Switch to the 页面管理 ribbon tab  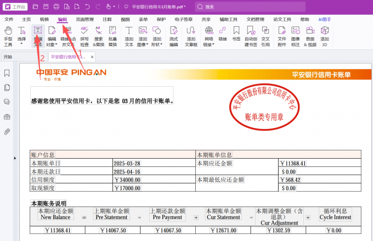tap(85, 19)
